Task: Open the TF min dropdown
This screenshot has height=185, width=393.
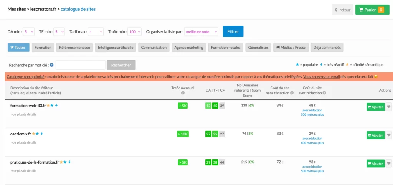Action: click(59, 32)
